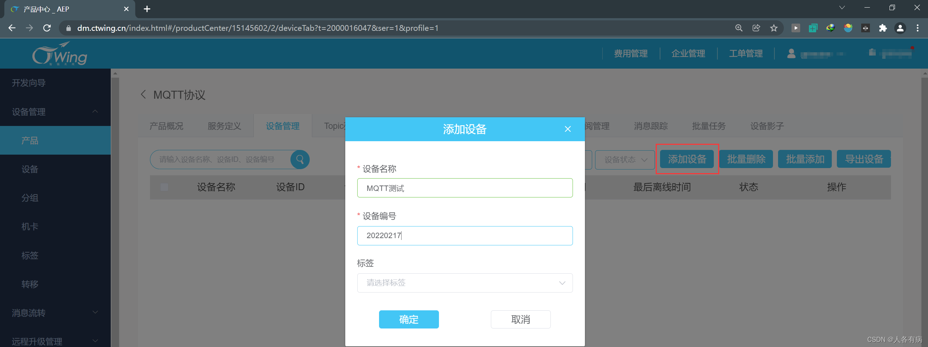
Task: Click the browser Extensions puzzle piece icon
Action: pyautogui.click(x=883, y=28)
